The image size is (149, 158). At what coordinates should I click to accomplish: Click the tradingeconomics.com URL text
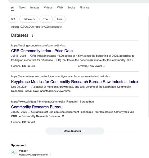click(38, 45)
